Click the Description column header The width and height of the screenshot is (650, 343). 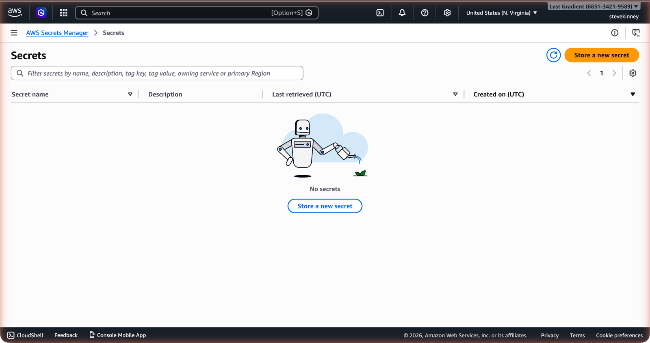pos(165,94)
